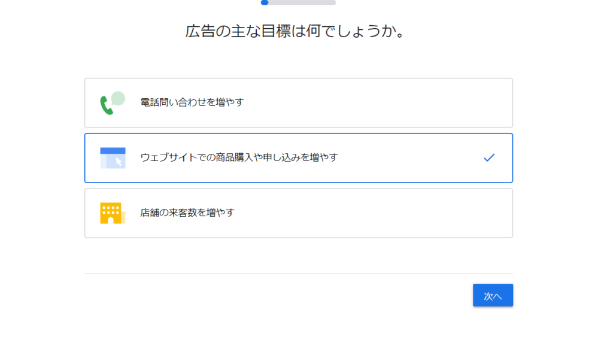This screenshot has width=613, height=340.
Task: Click the blue checkmark on the selected option
Action: [489, 157]
